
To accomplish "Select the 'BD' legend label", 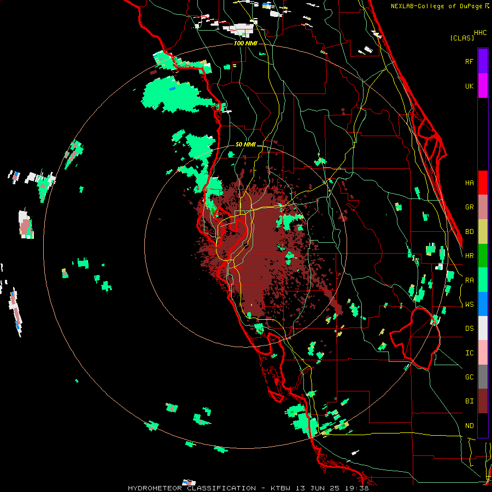I will pyautogui.click(x=469, y=232).
